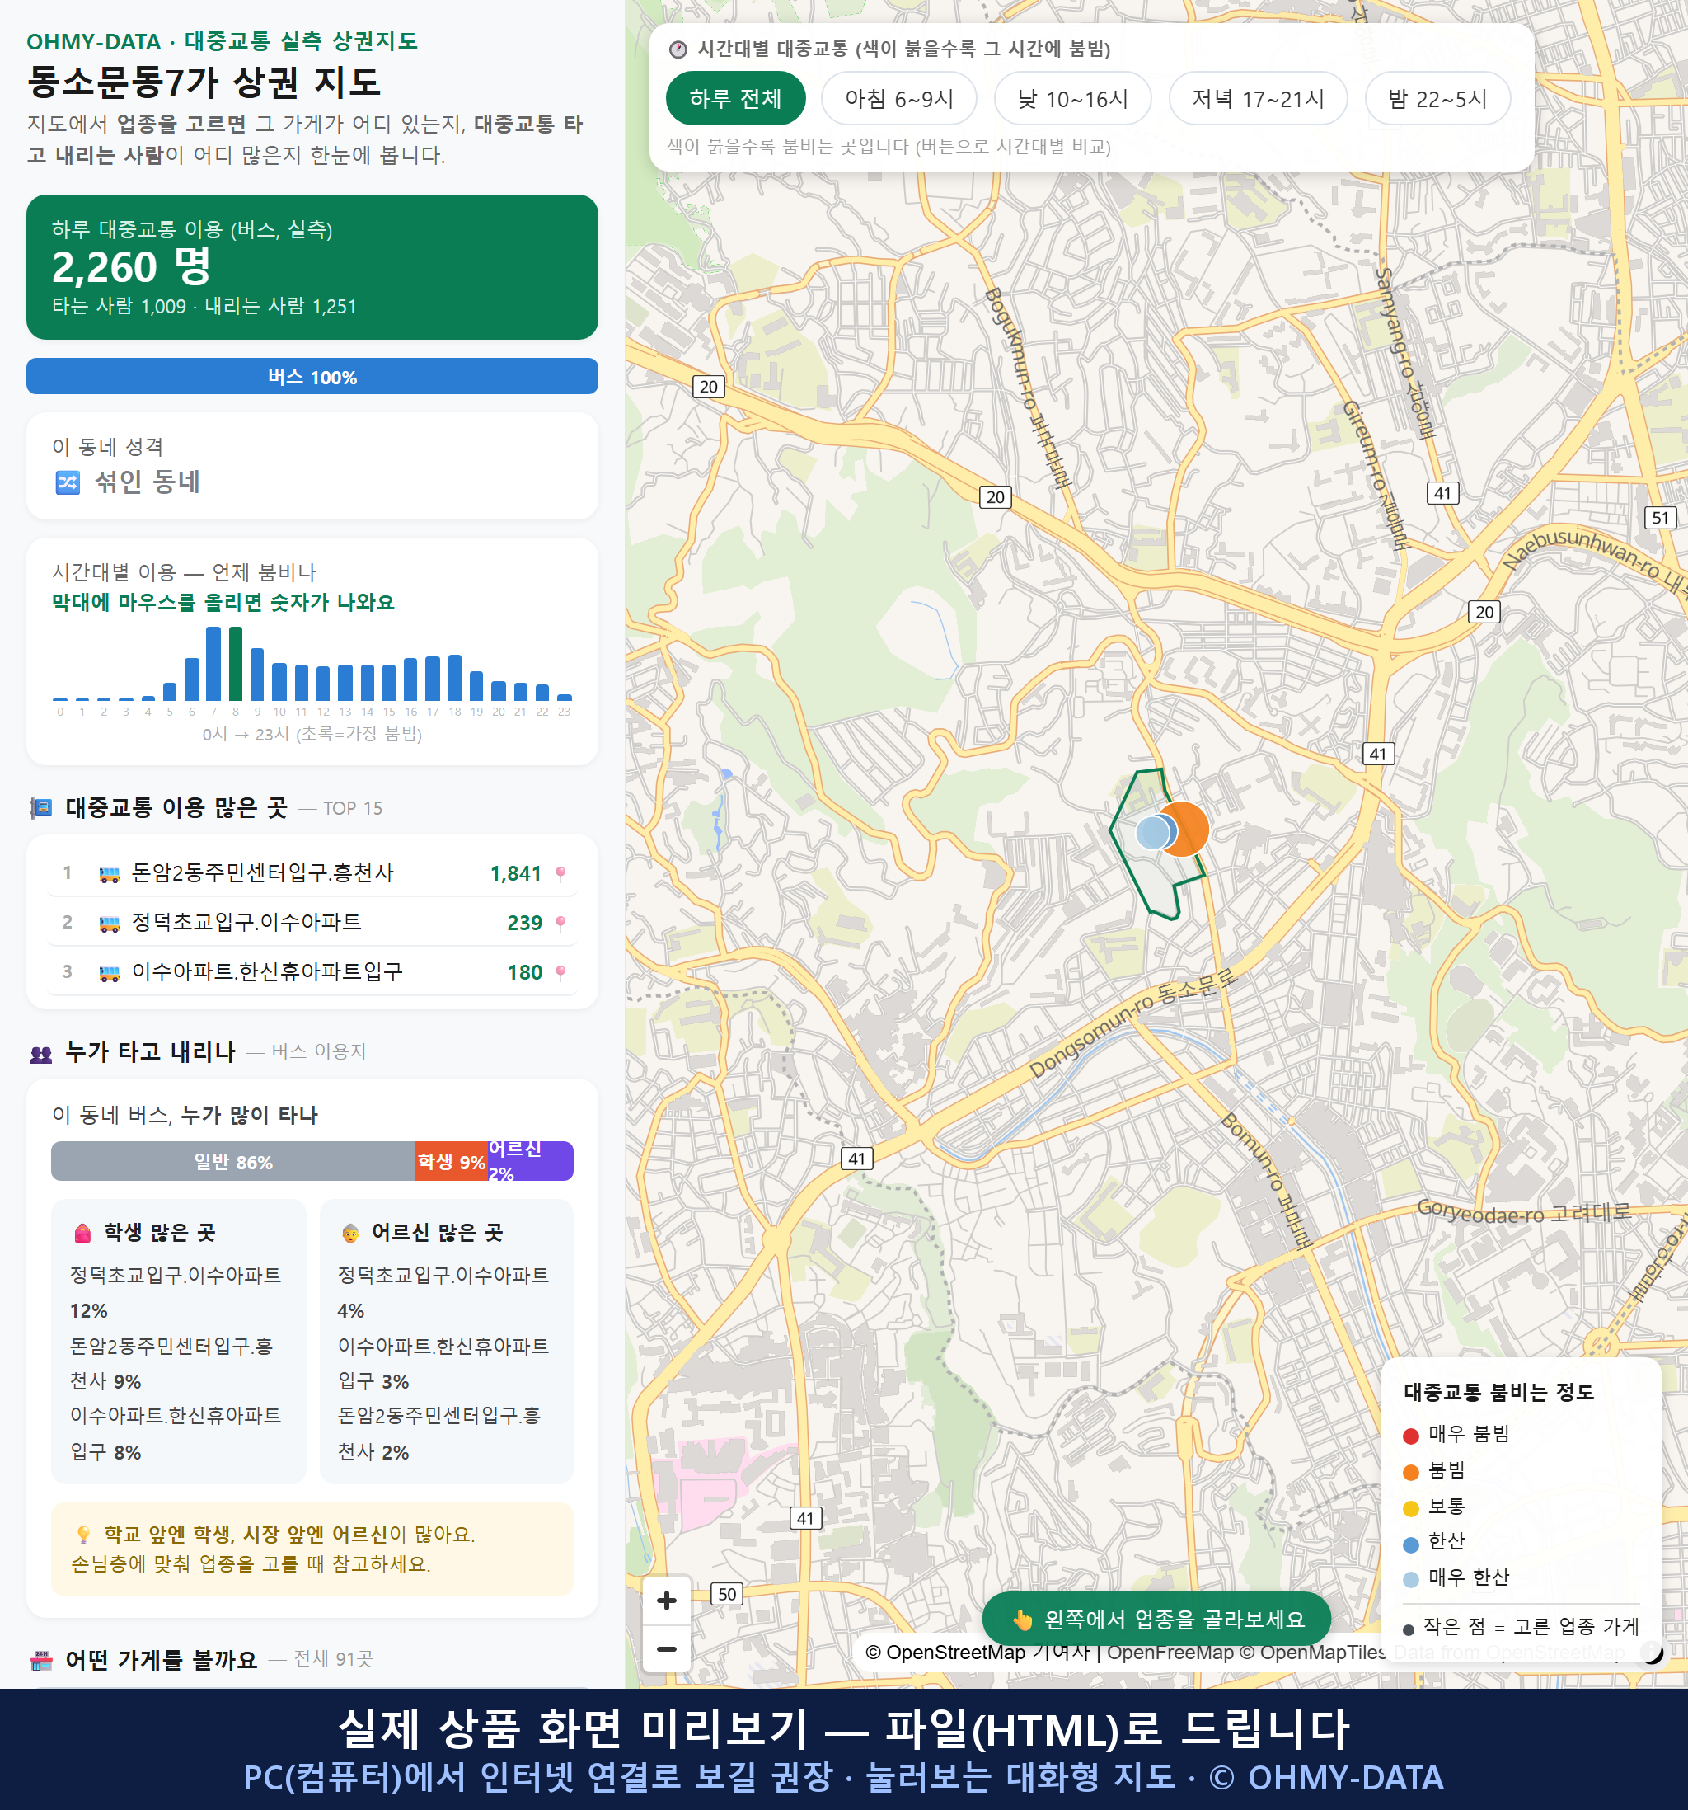Select the 하루 전체 time filter
This screenshot has height=1810, width=1688.
tap(735, 98)
